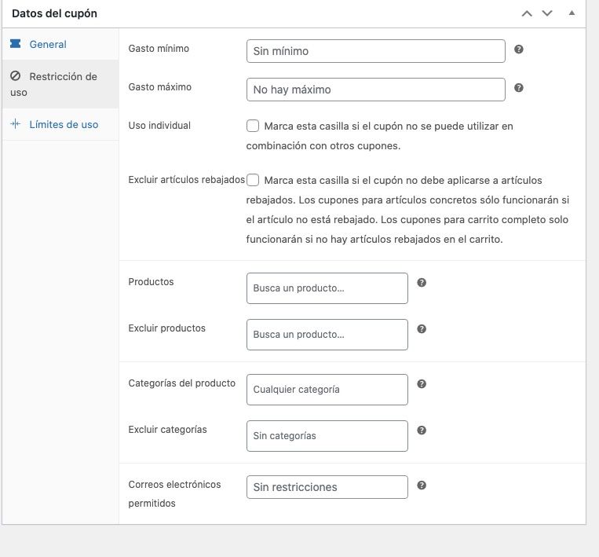Check the Excluir artículos rebajados box
The width and height of the screenshot is (599, 557).
pos(253,180)
